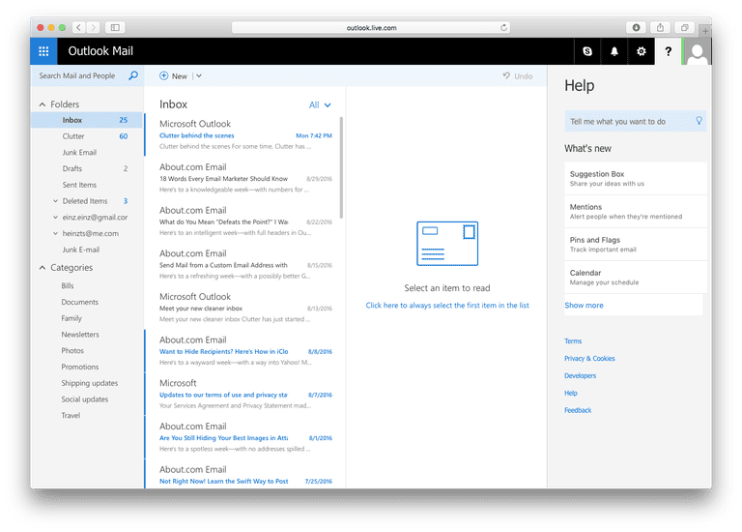Open the All filter dropdown
The height and width of the screenshot is (532, 742).
click(320, 104)
